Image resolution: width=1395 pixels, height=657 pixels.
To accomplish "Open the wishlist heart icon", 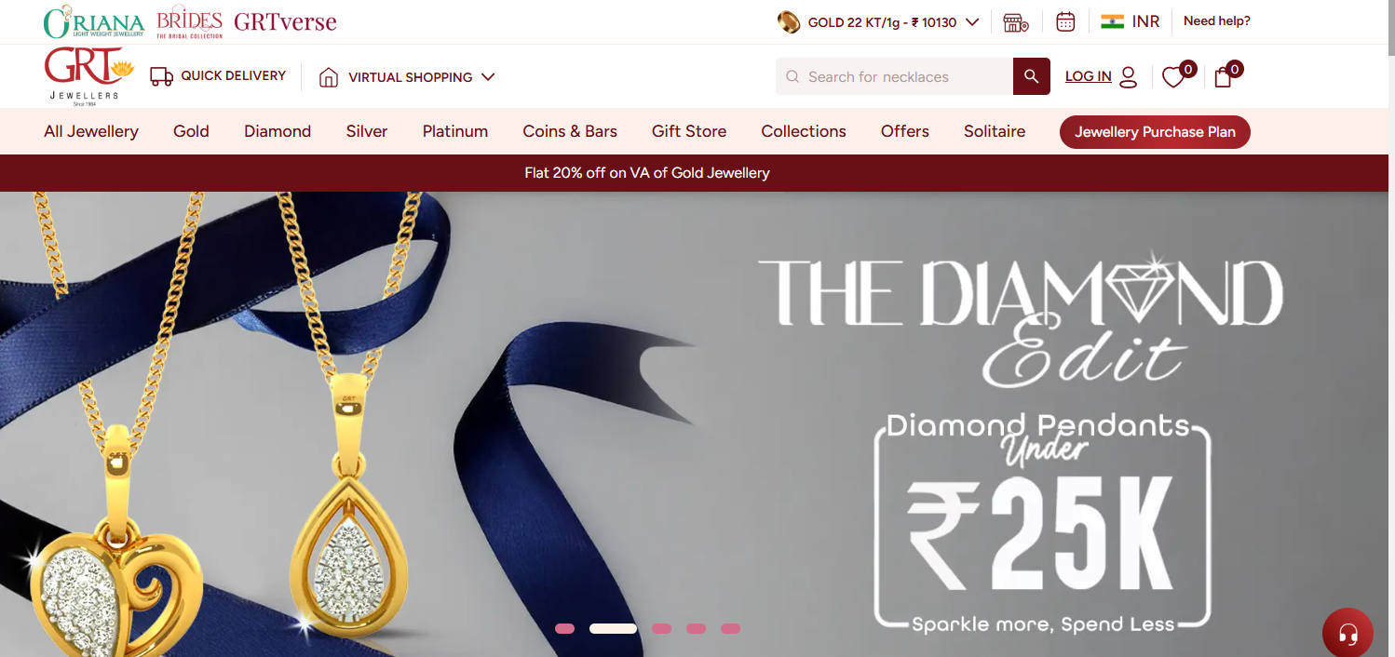I will coord(1173,78).
